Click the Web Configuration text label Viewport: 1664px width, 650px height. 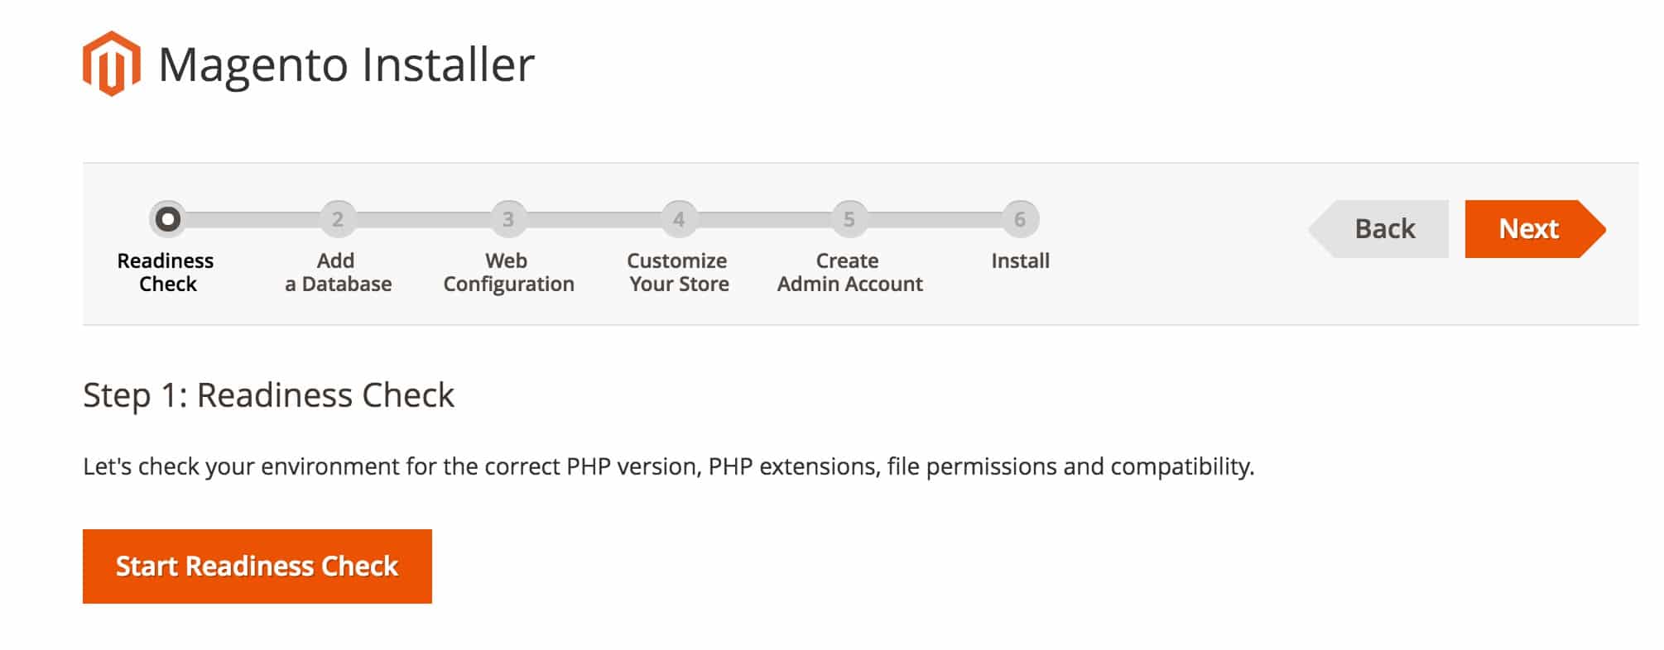[509, 273]
